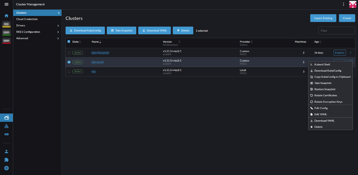Viewport: 358px width, 175px height.
Task: Expand the RKE1 Configuration section
Action: pos(37,32)
